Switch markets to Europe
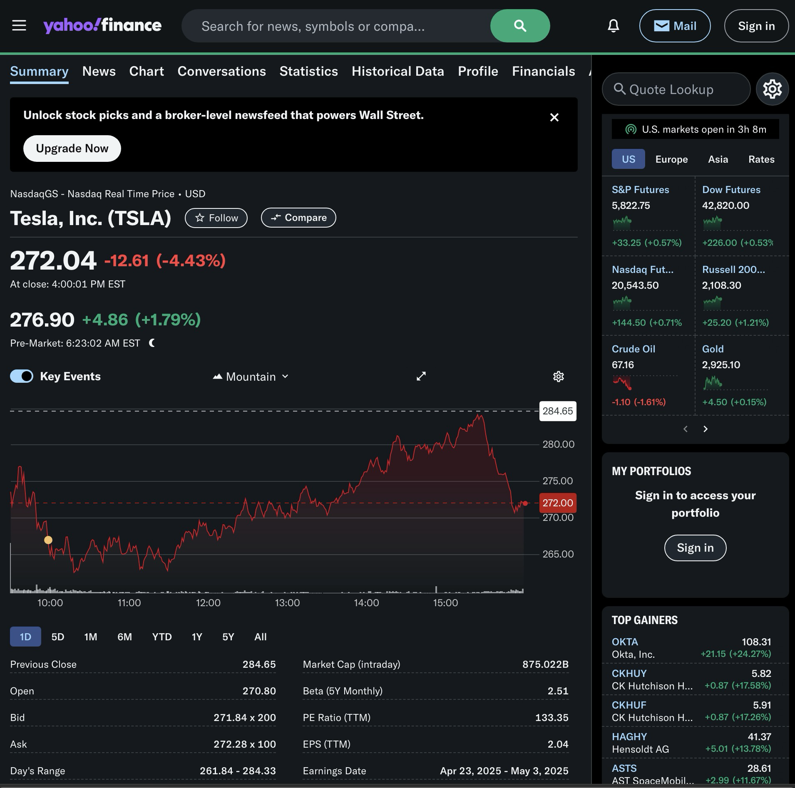Screen dimensions: 795x788 point(671,159)
